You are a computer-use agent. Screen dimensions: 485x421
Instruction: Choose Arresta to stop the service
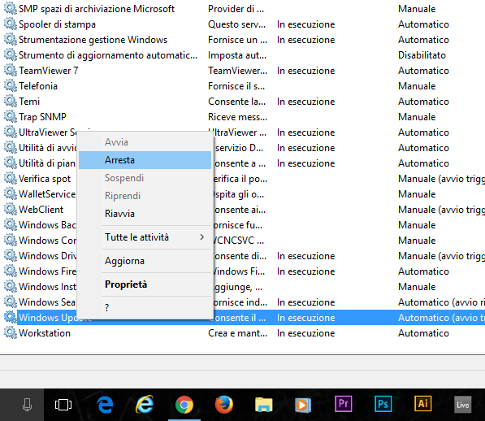145,160
